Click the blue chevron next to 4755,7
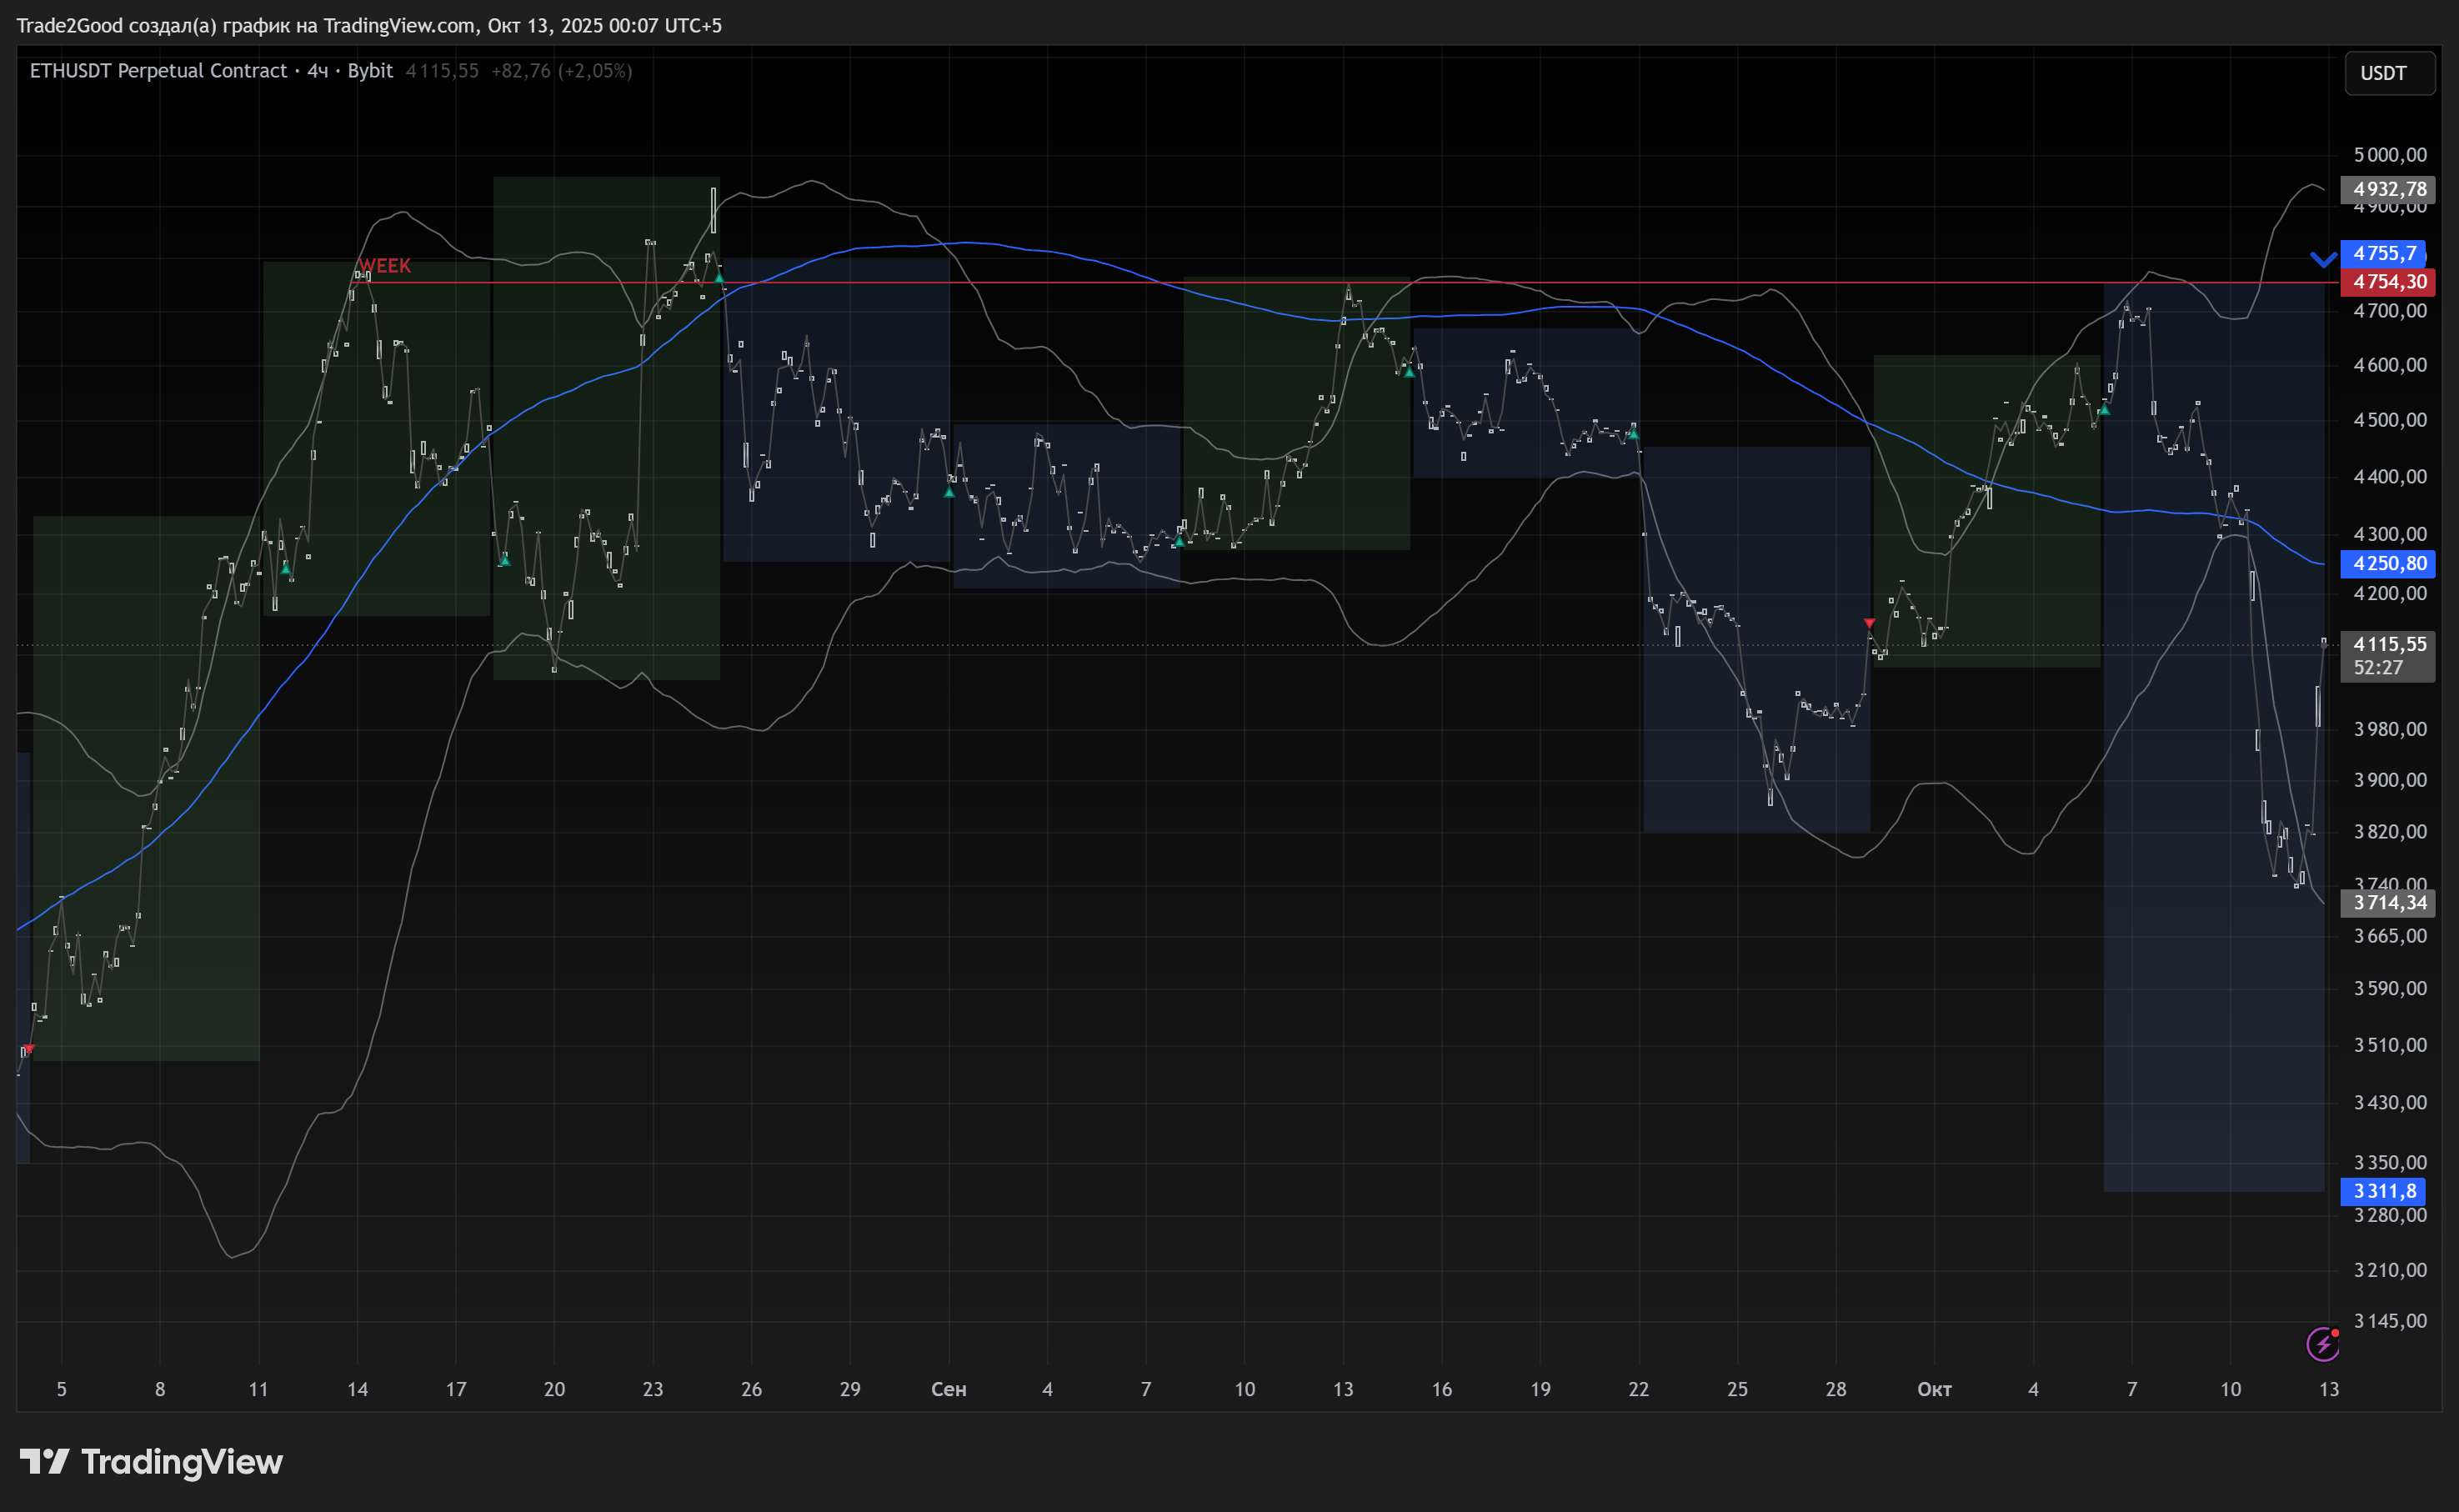Screen dimensions: 2459x1512 coord(2322,259)
